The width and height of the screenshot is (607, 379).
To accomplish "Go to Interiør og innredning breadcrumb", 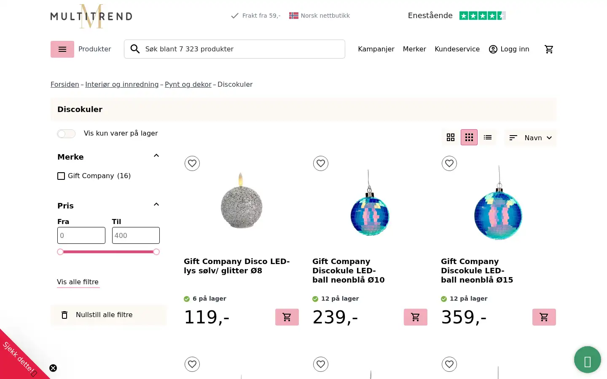I will point(122,84).
